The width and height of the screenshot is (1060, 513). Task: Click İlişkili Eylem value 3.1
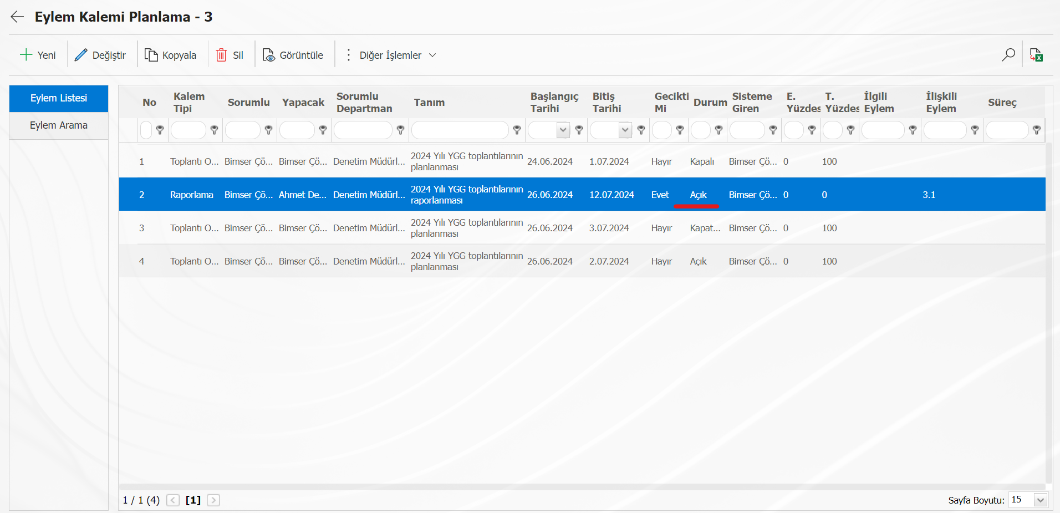click(x=929, y=195)
